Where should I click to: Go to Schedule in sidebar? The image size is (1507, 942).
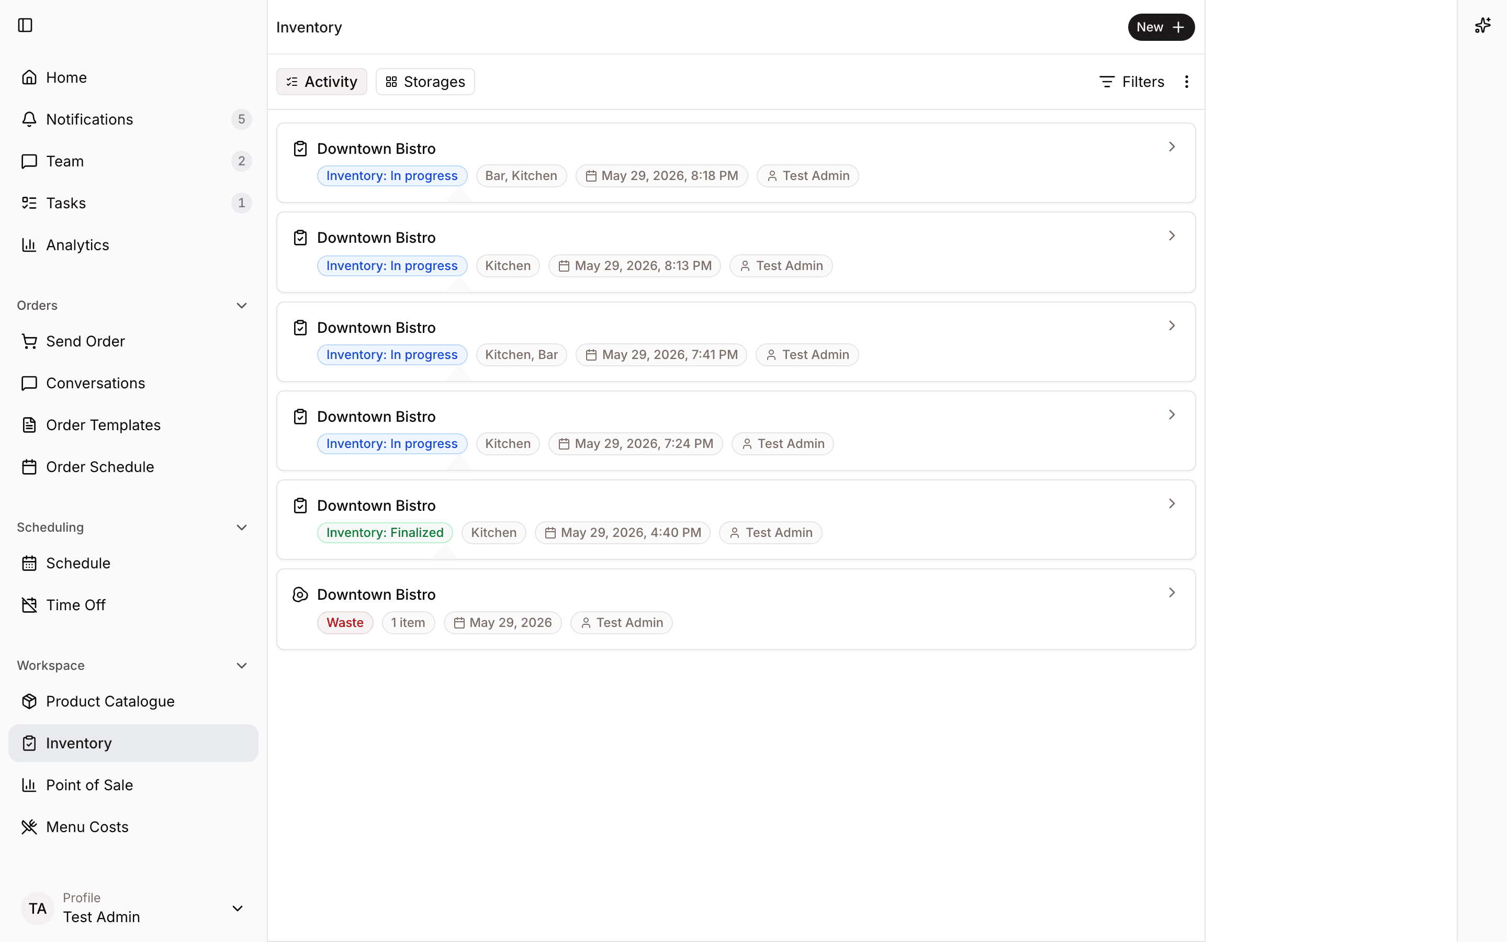(x=133, y=563)
